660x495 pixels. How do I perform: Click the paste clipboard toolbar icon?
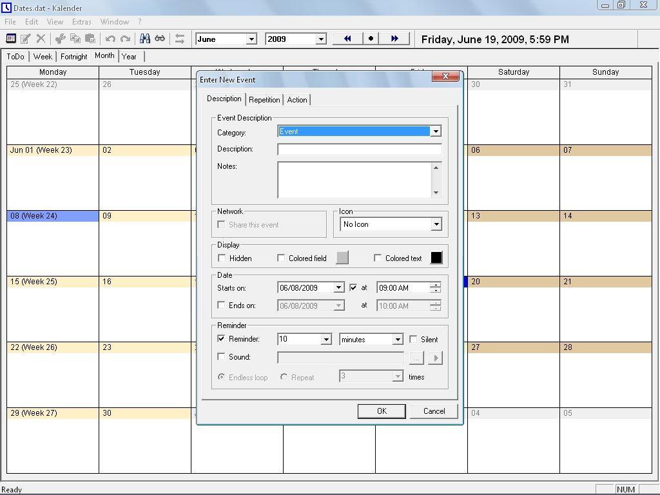[90, 39]
